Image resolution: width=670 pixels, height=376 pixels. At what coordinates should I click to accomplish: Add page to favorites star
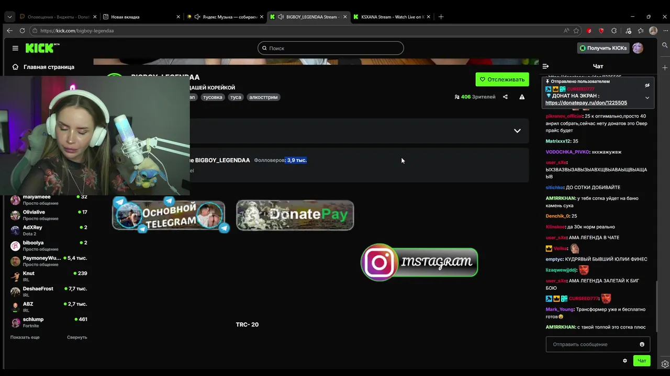pyautogui.click(x=576, y=31)
